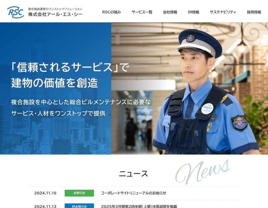This screenshot has width=268, height=208.
Task: Click the 2024.11.18 news date
Action: (x=45, y=193)
